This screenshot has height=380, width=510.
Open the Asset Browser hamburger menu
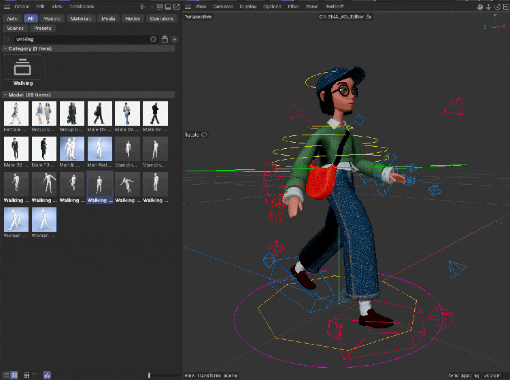[x=7, y=6]
